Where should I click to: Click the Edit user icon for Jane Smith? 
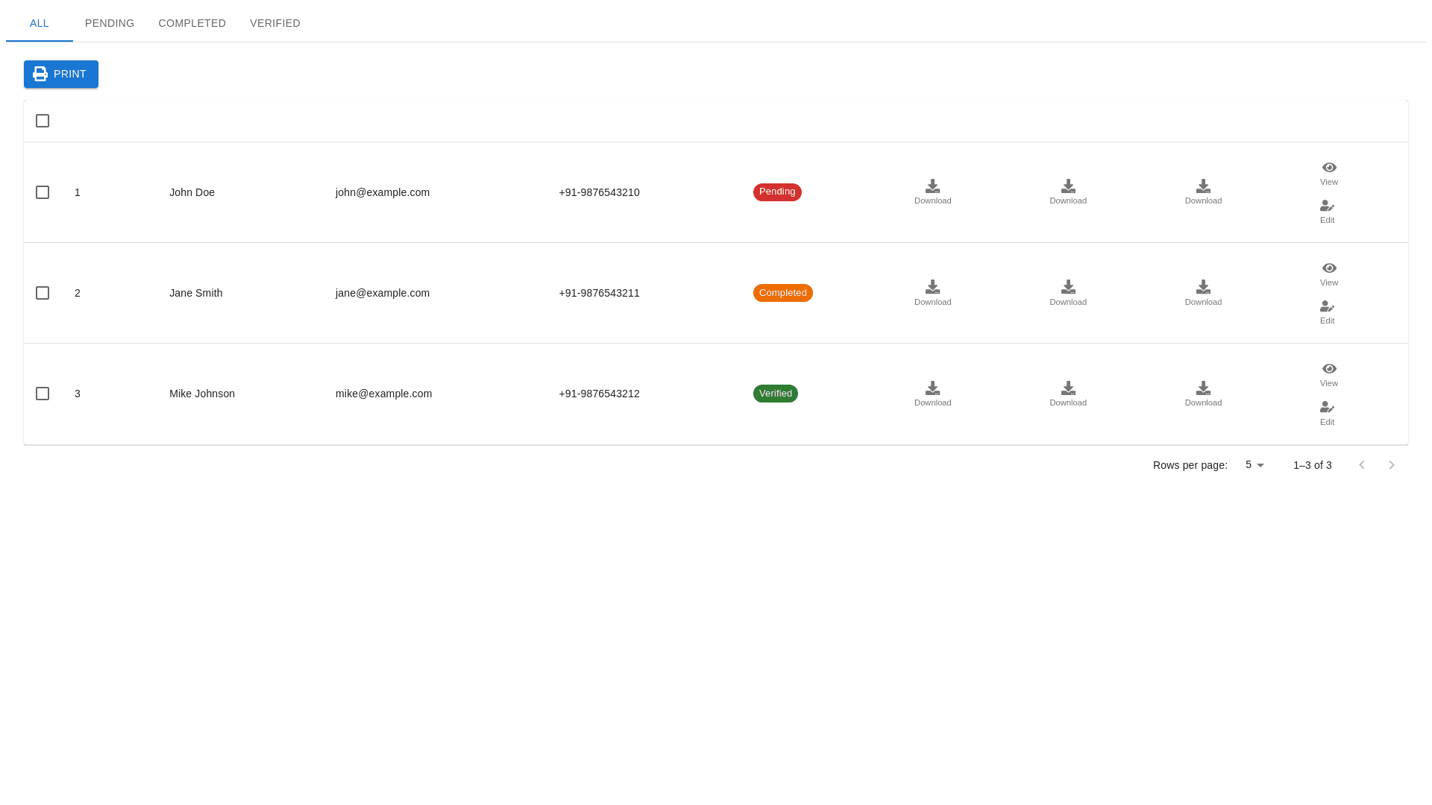1327,306
